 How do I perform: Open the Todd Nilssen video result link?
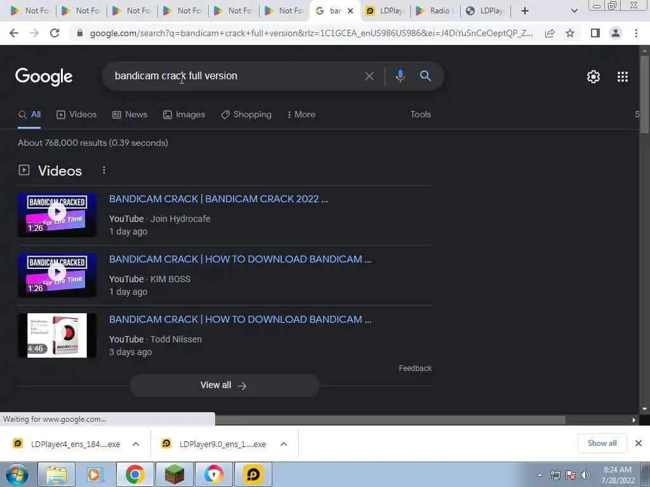(240, 320)
